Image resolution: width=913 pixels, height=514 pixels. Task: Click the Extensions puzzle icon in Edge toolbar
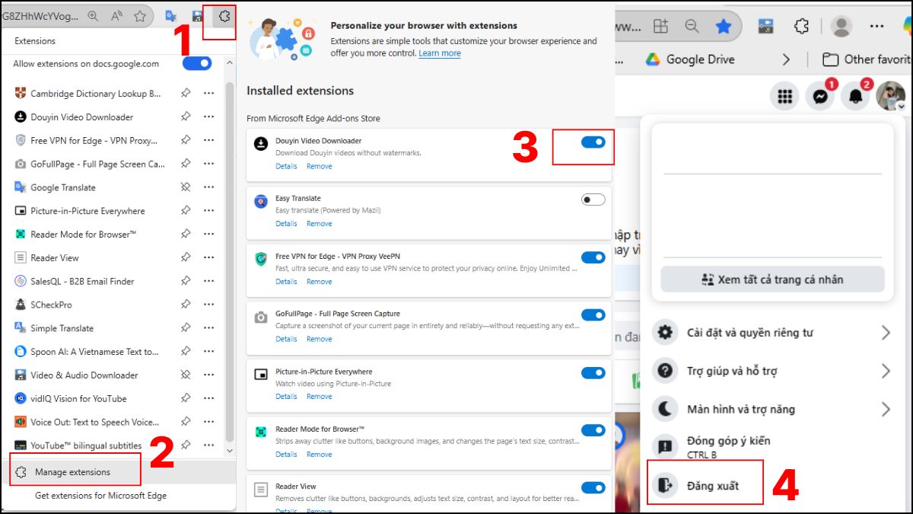click(x=223, y=15)
